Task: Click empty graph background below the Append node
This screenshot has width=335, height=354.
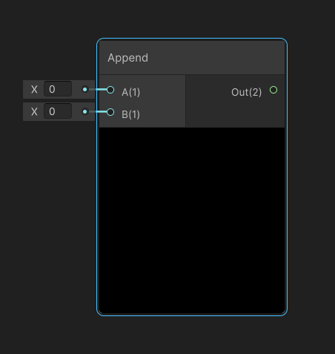Action: (192, 335)
